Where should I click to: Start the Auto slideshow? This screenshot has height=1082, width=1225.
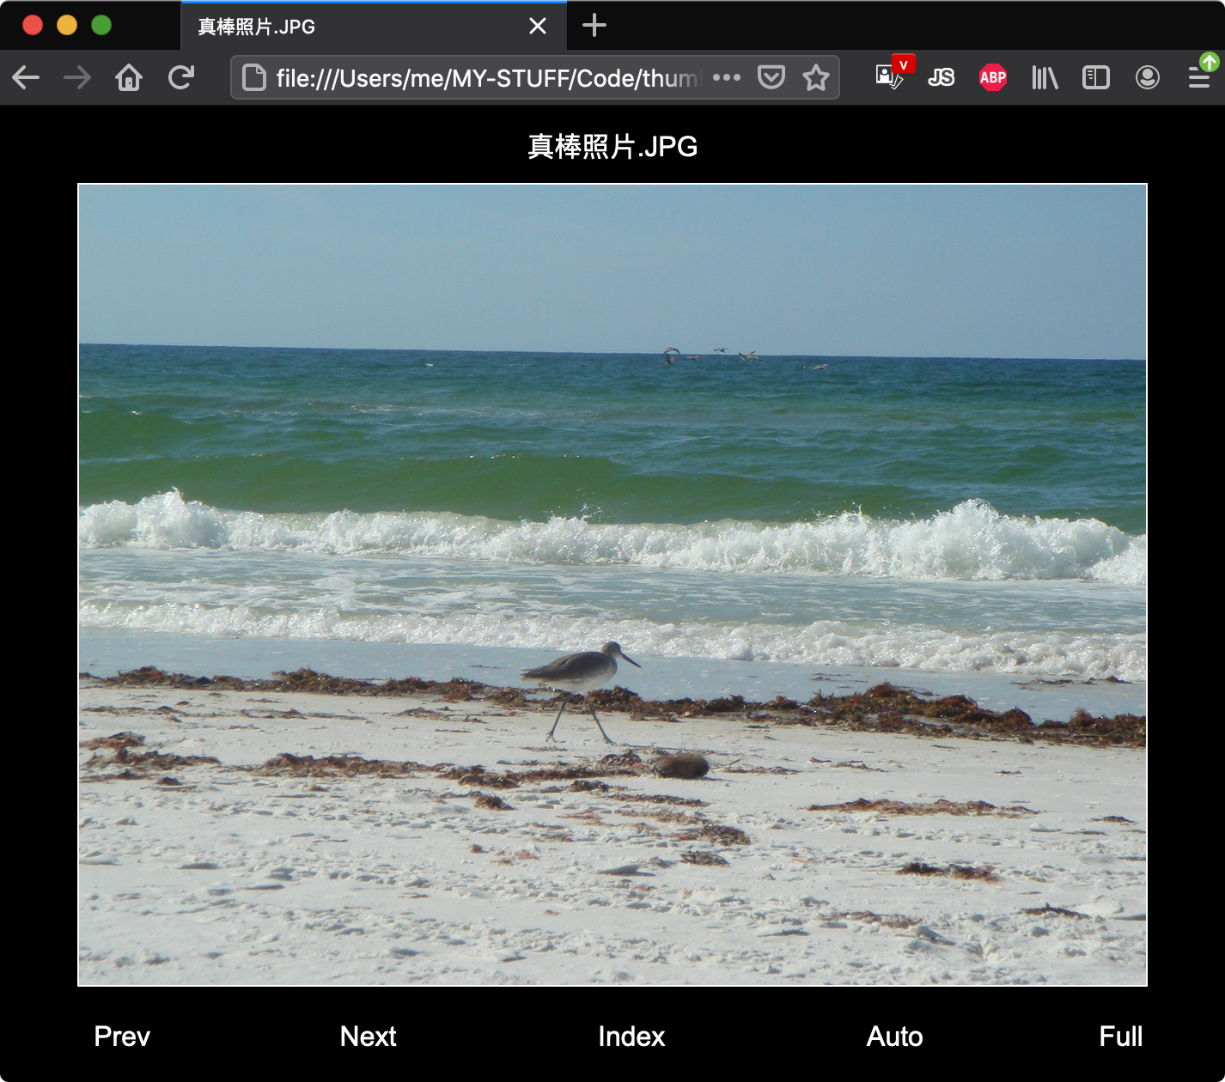click(x=894, y=1036)
